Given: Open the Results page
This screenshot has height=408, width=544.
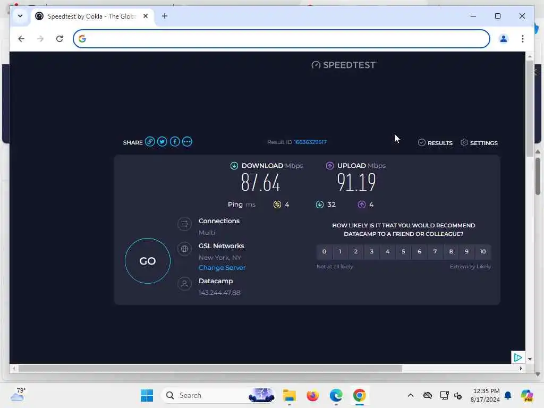Looking at the screenshot, I should [436, 142].
